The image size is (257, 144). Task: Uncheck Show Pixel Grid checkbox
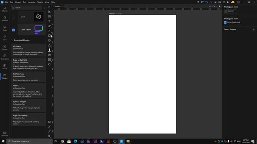click(x=225, y=22)
